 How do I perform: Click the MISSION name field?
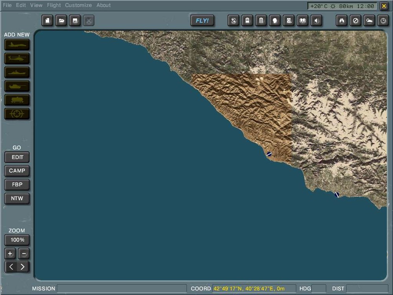point(122,288)
